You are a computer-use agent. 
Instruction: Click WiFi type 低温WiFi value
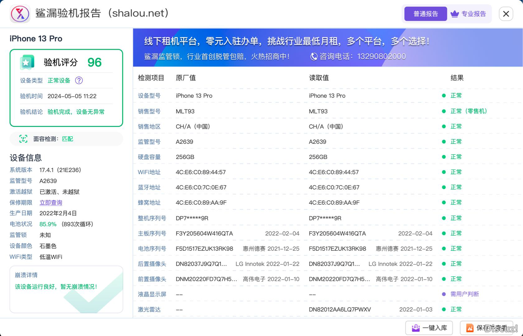tap(51, 257)
